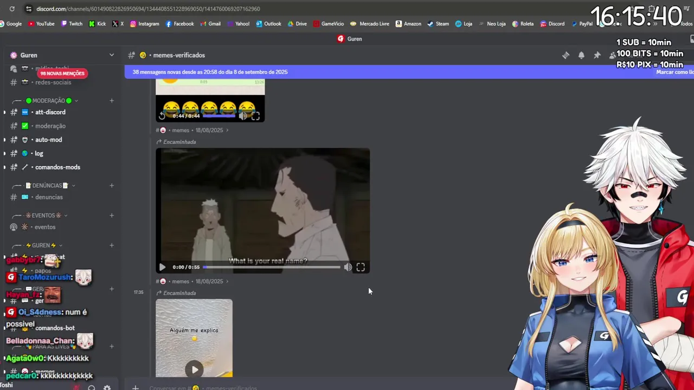Seek in the 0:44 video progress bar
694x390 pixels.
pos(219,115)
